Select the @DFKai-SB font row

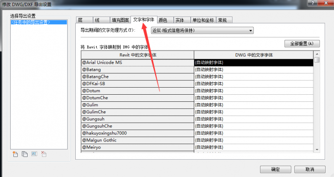138,84
